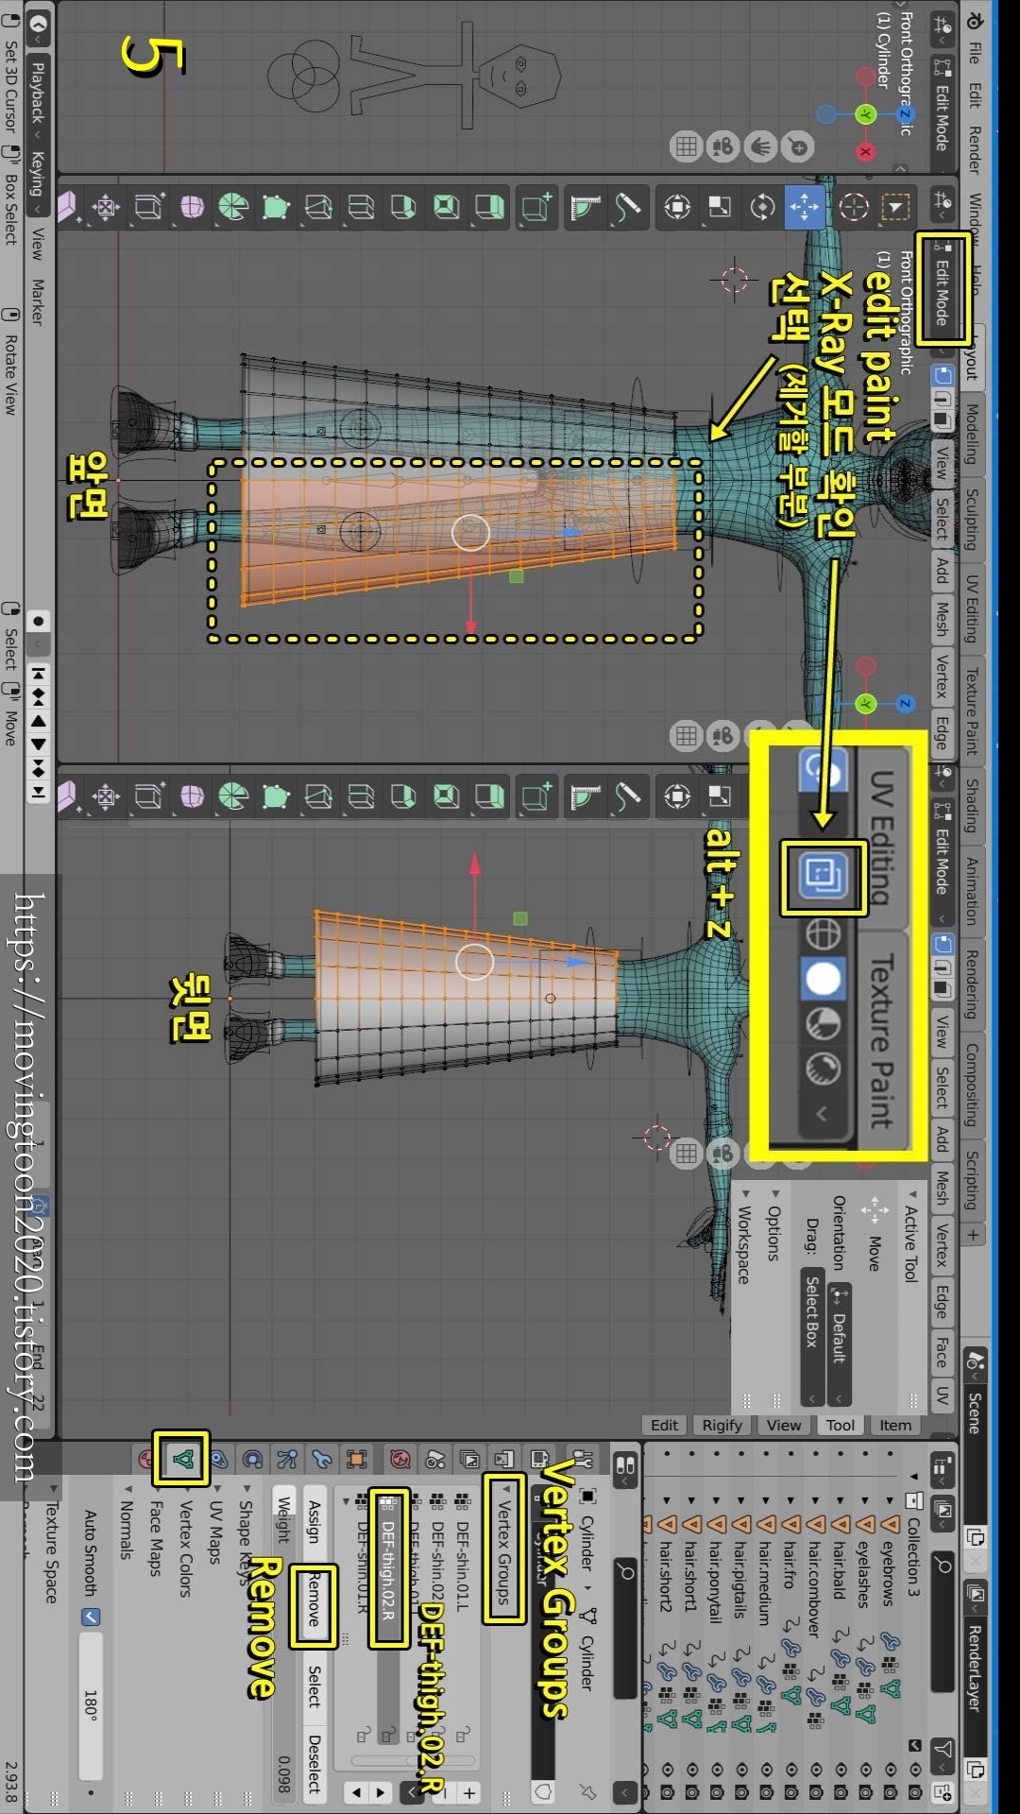Select the Loop Cut tool in the 앞면 viewport
This screenshot has height=1814, width=1020.
point(361,207)
